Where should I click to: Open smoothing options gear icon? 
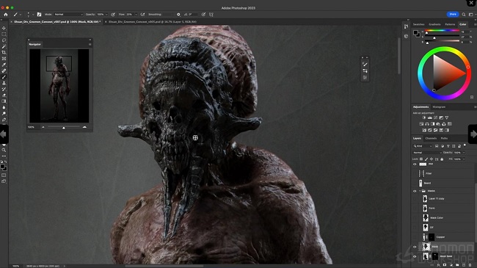pos(178,14)
